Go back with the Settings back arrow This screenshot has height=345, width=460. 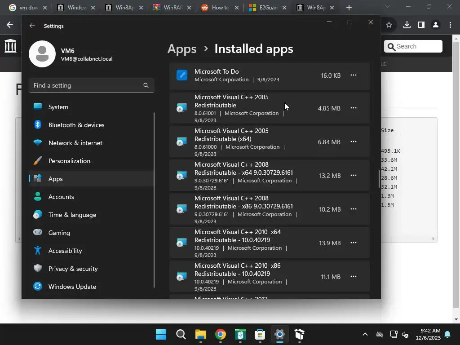tap(32, 26)
